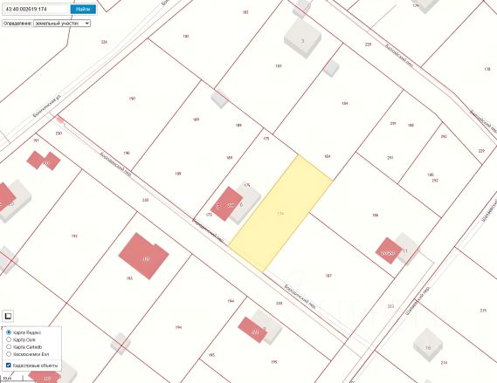This screenshot has height=383, width=497.
Task: Click the gray building numbered 16
Action: (x=428, y=345)
